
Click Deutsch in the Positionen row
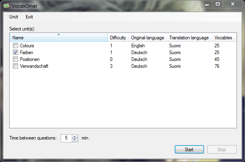click(x=139, y=59)
